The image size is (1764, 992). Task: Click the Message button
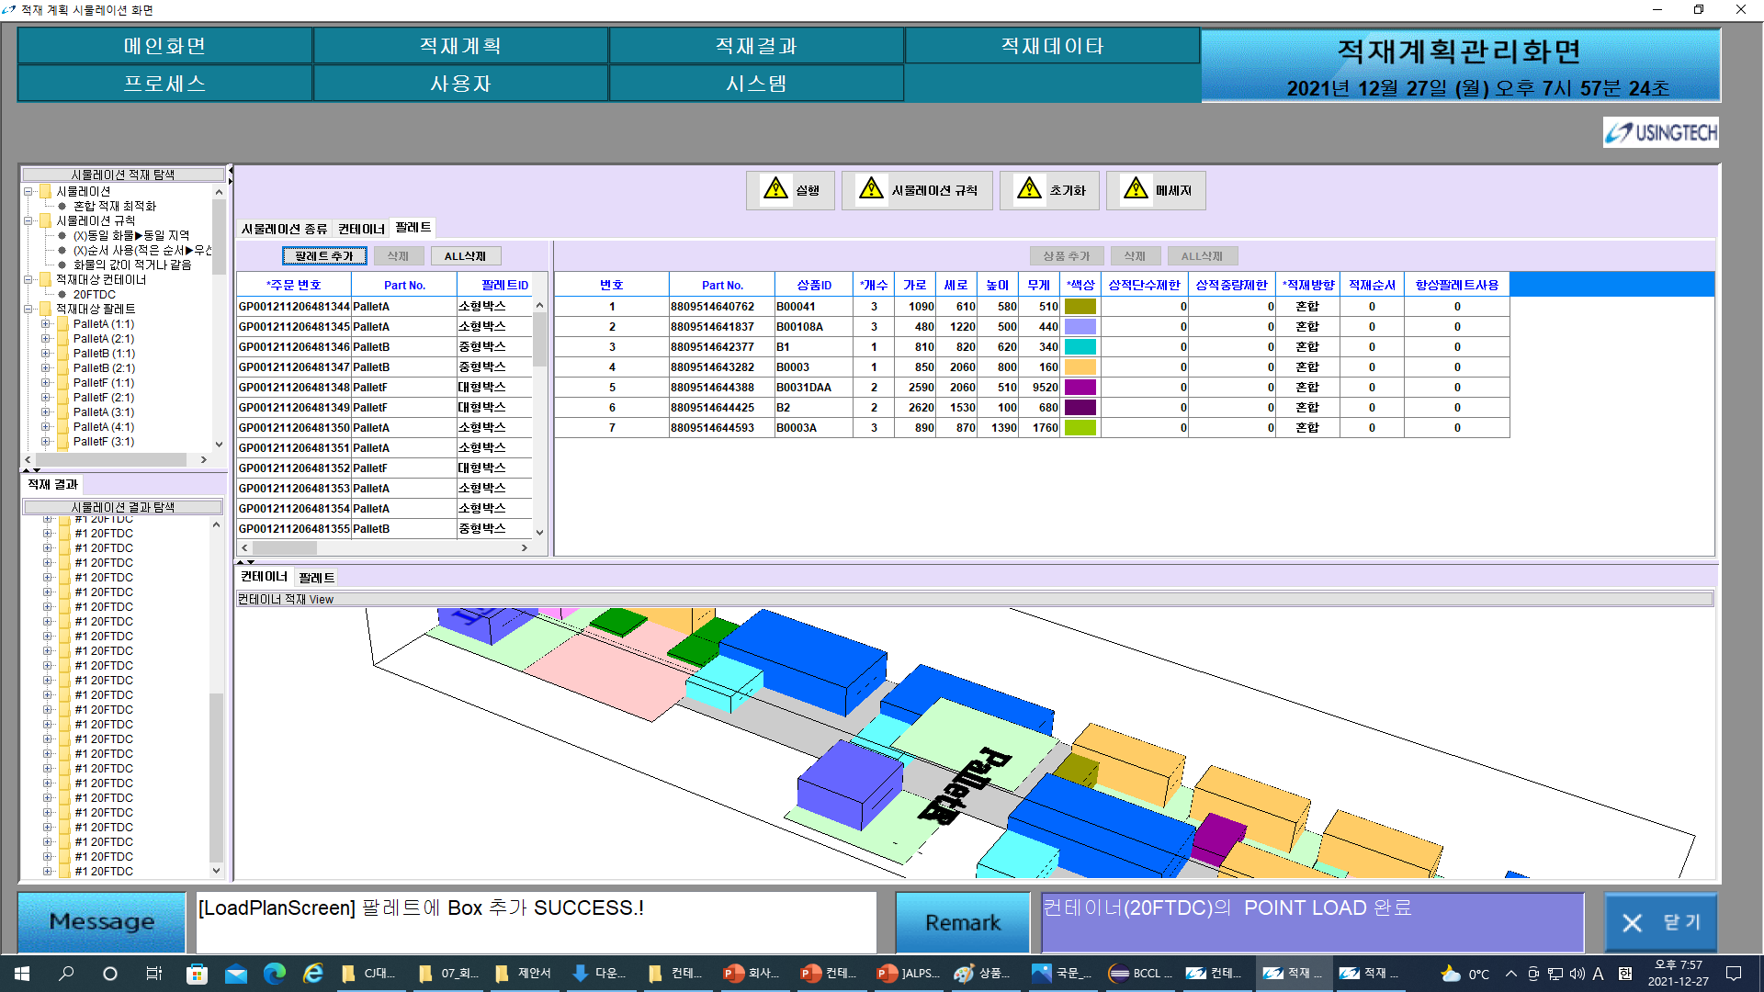[101, 922]
